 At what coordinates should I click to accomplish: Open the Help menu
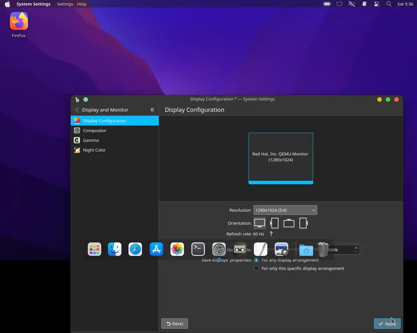pyautogui.click(x=82, y=4)
